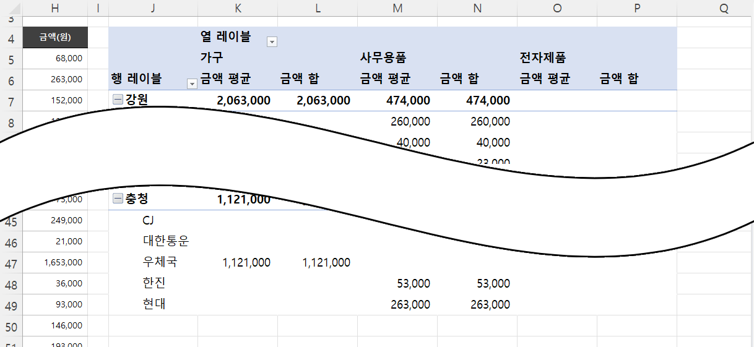Viewport: 754px width, 347px height.
Task: Select row 6 header
Action: [x=11, y=80]
